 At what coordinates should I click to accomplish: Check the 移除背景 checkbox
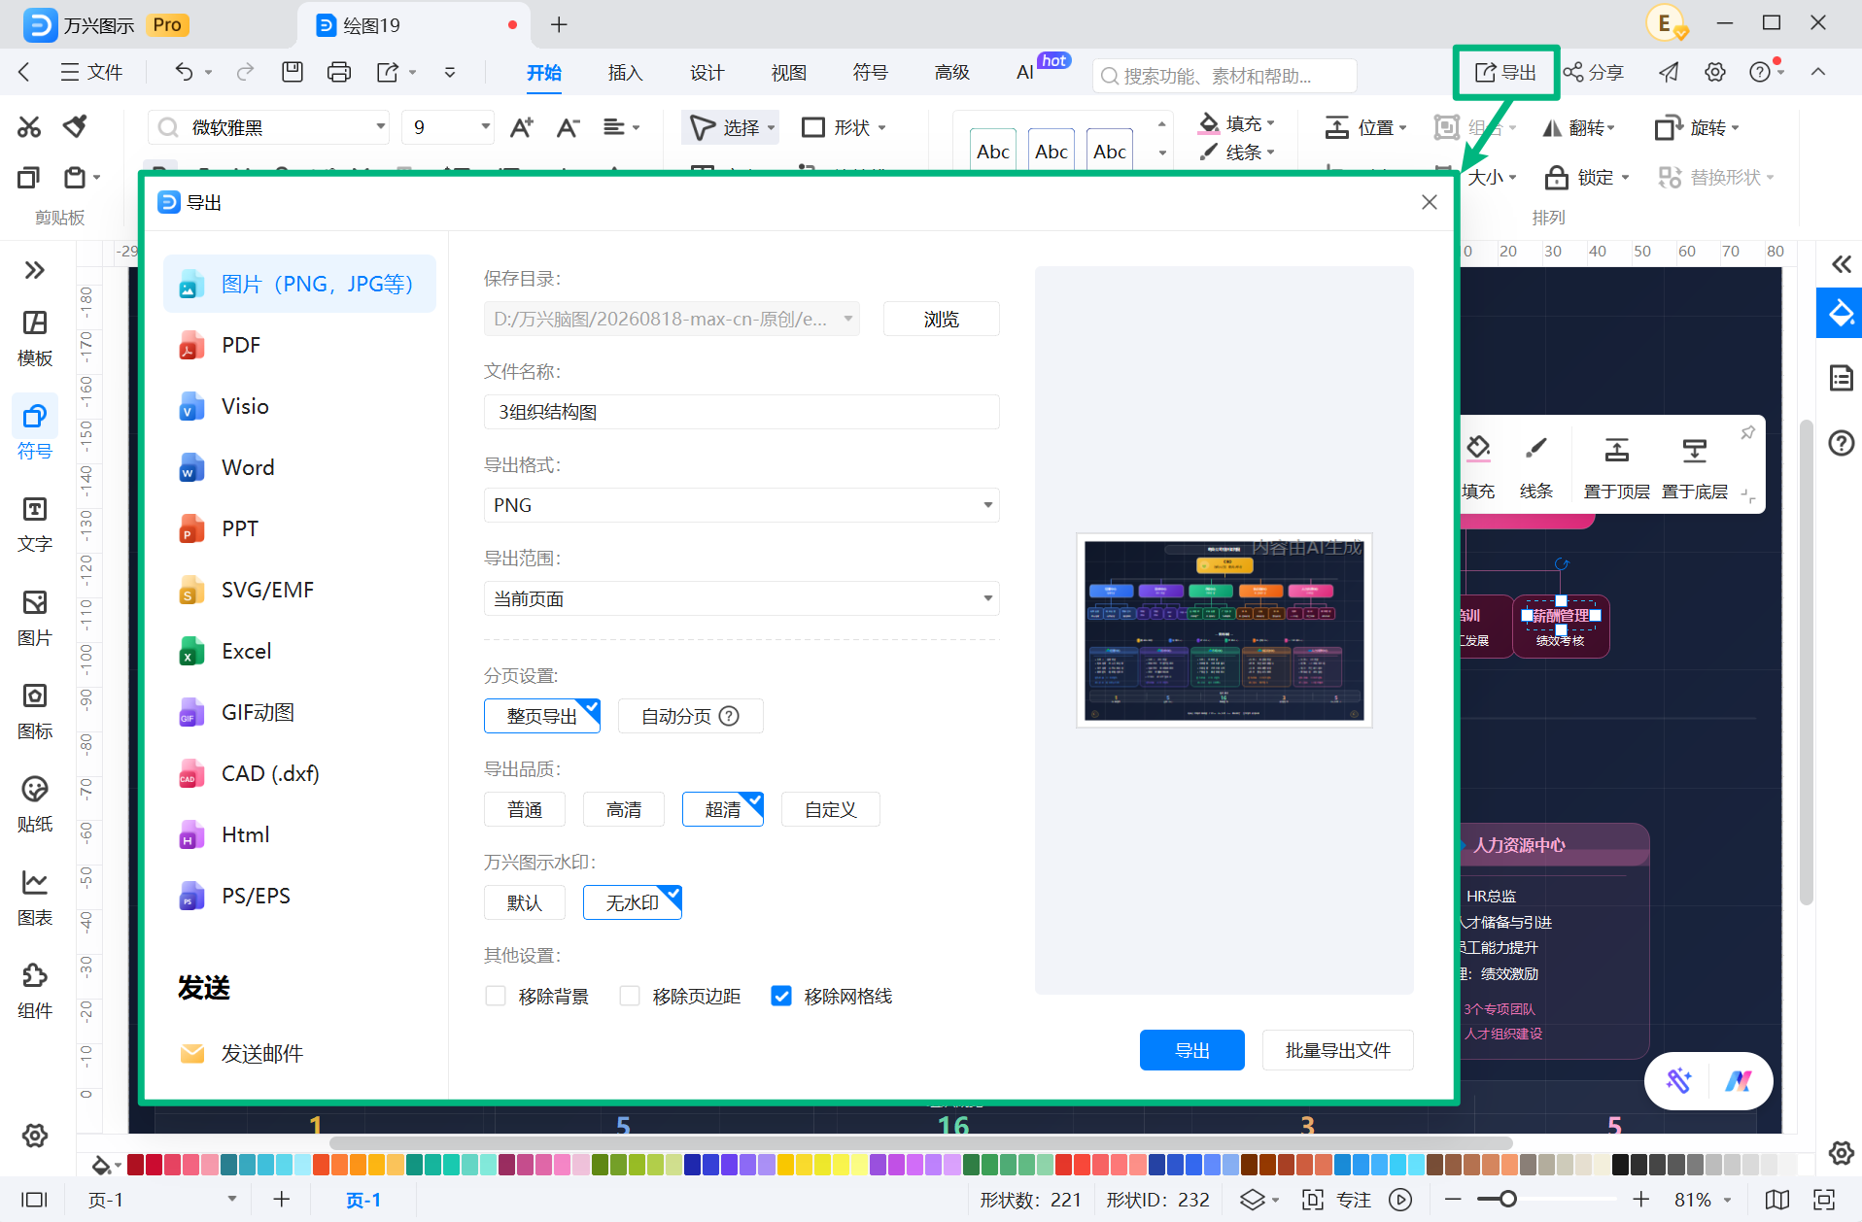(x=496, y=996)
